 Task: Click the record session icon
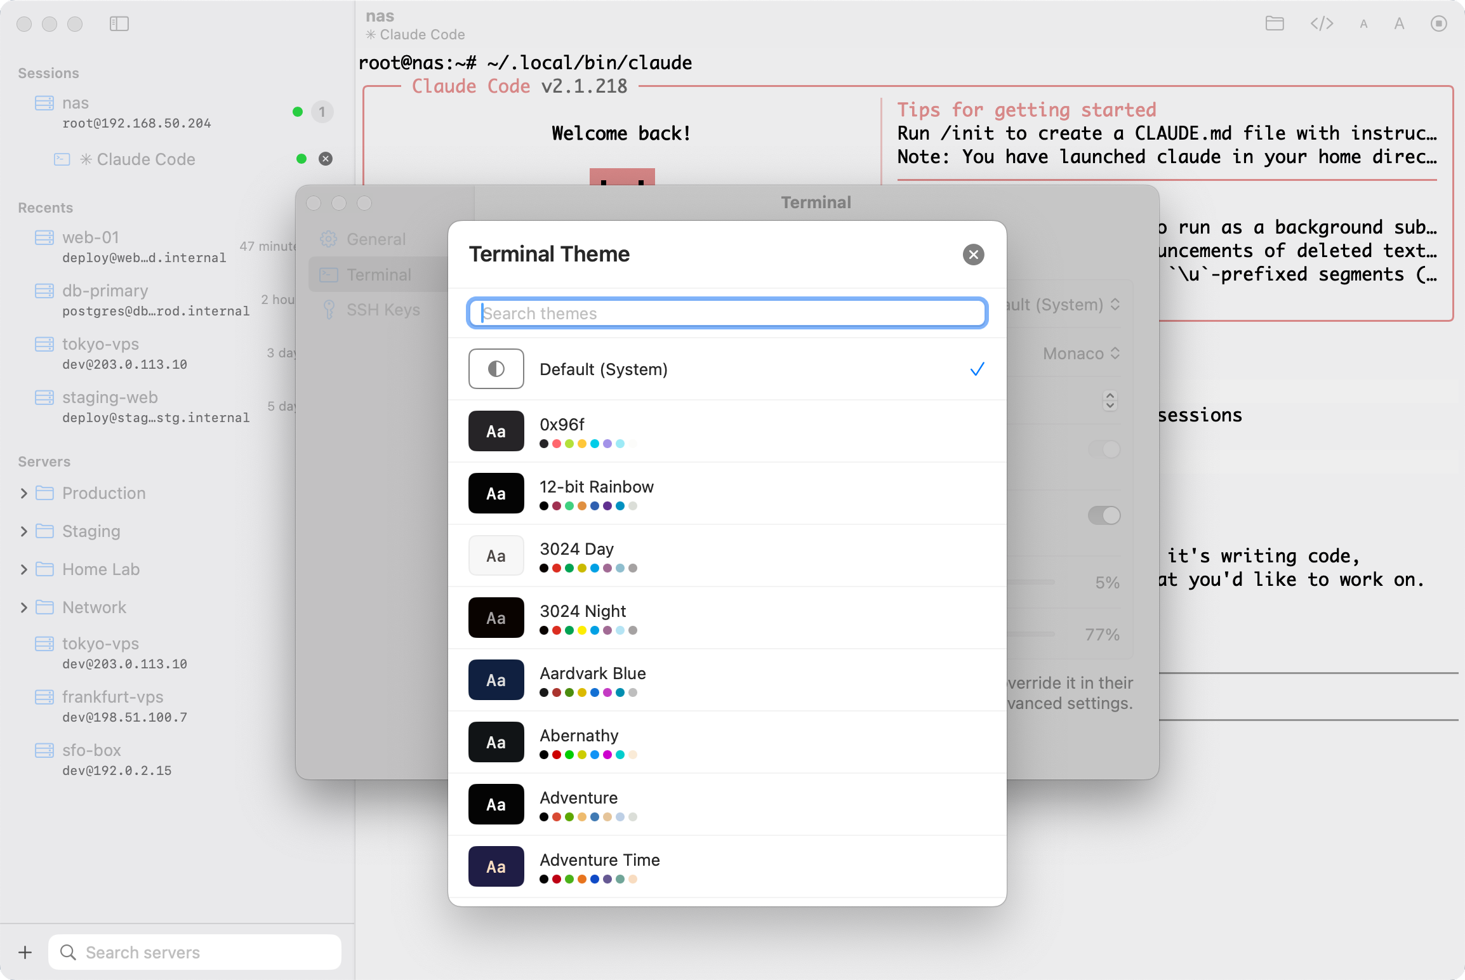pyautogui.click(x=1439, y=23)
